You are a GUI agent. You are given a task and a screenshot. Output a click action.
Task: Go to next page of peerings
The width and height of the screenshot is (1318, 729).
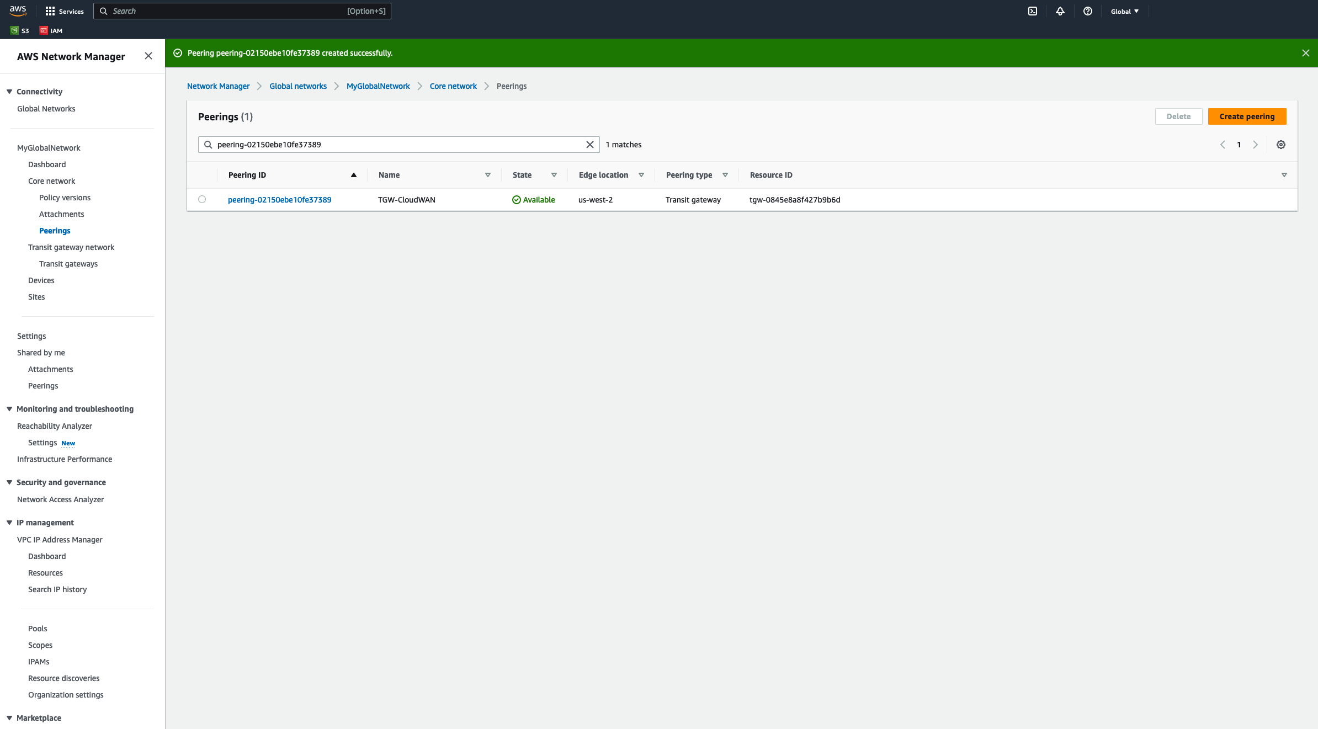pos(1256,145)
